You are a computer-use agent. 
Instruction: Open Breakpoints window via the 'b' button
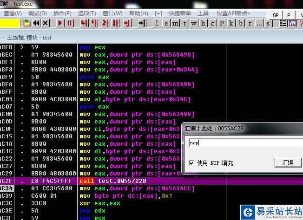[x=241, y=23]
